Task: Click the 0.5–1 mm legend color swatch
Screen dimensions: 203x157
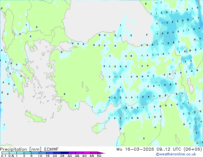Action: pyautogui.click(x=13, y=153)
